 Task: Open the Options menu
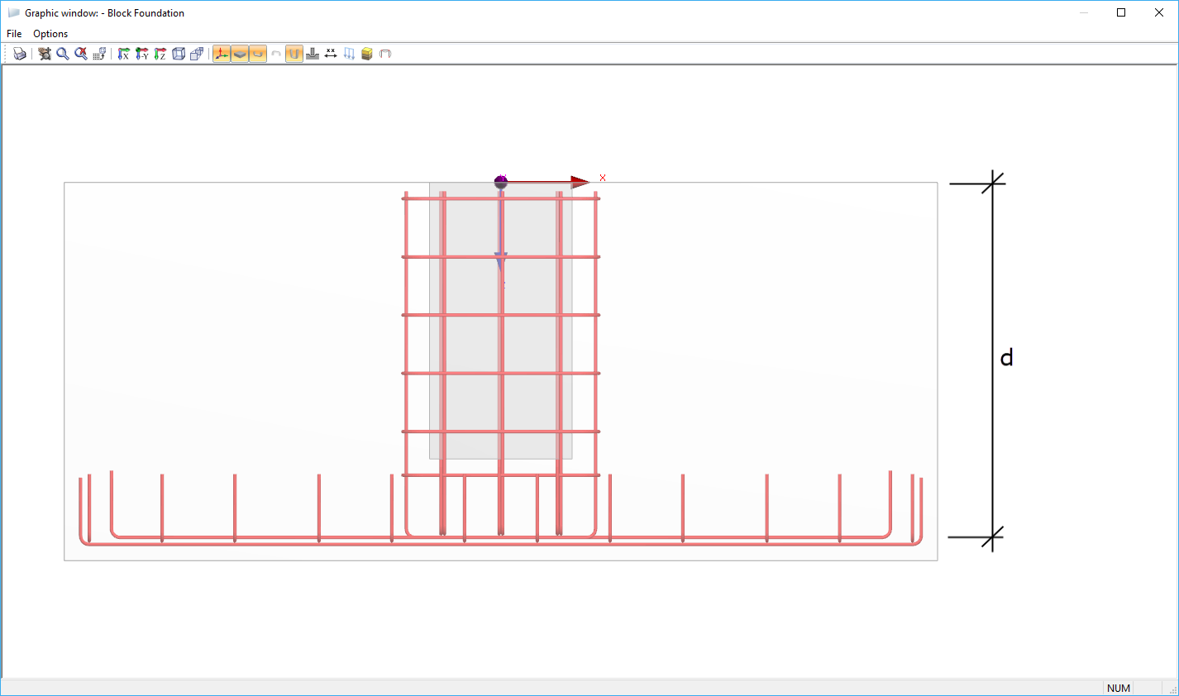[x=50, y=33]
